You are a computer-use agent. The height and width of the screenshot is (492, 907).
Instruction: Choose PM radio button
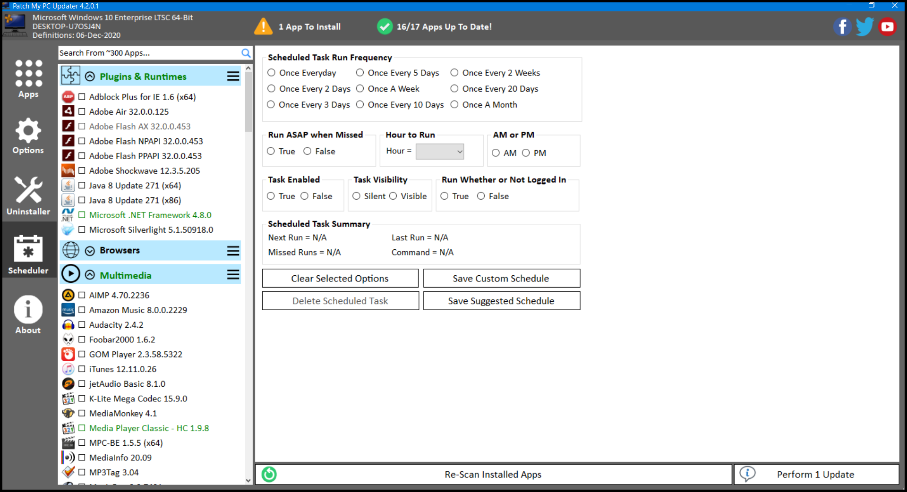526,153
